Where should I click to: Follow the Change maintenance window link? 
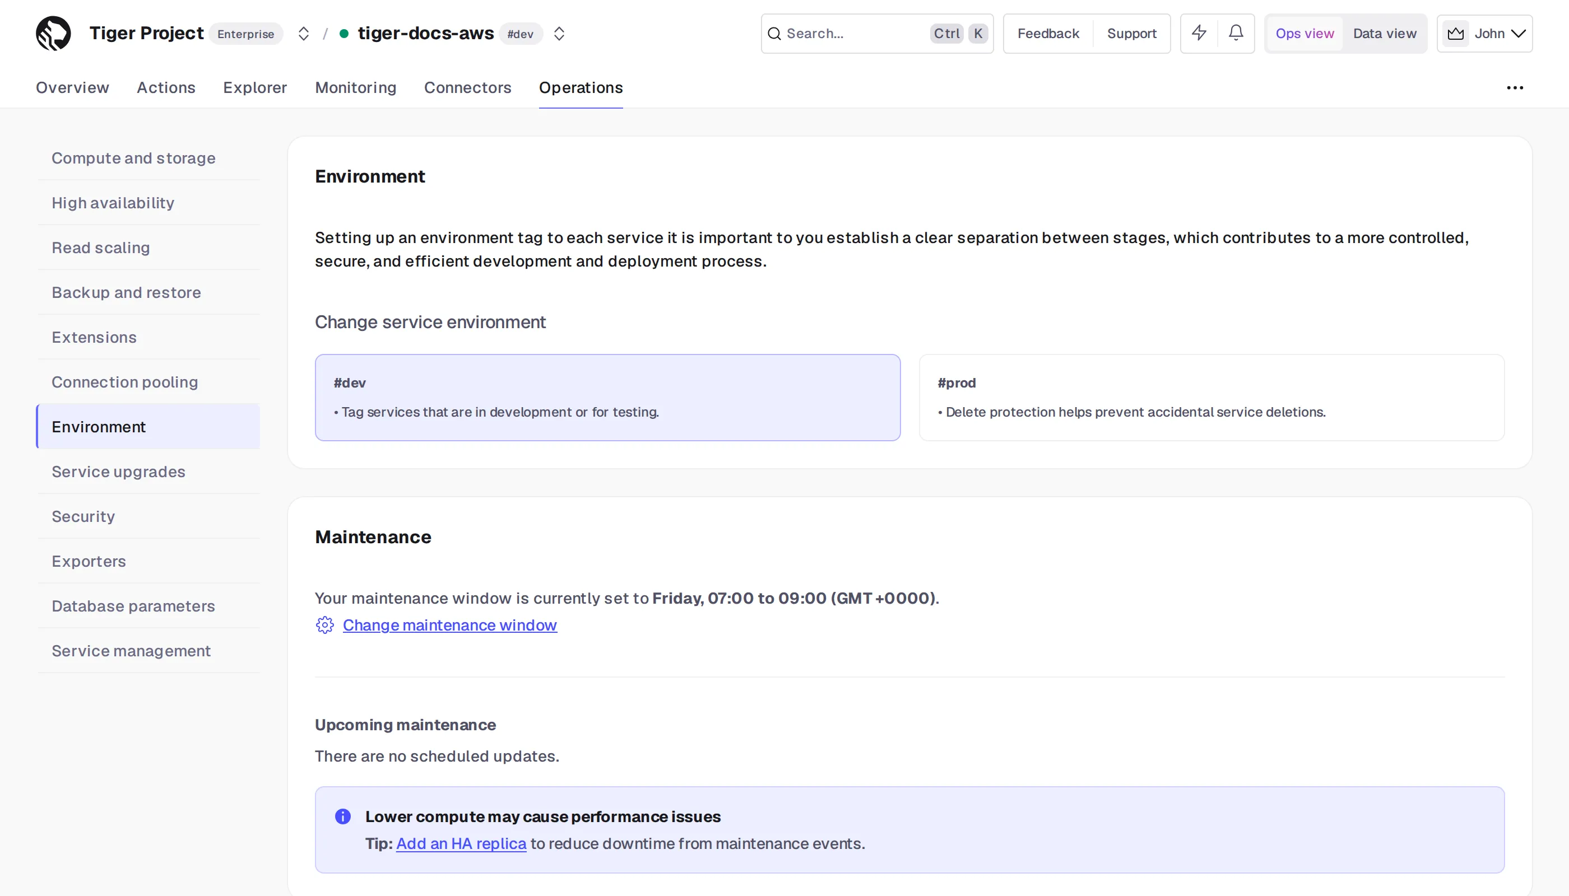(x=450, y=625)
